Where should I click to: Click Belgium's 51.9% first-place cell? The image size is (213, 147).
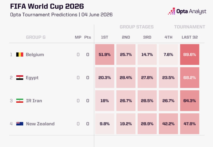pos(105,55)
